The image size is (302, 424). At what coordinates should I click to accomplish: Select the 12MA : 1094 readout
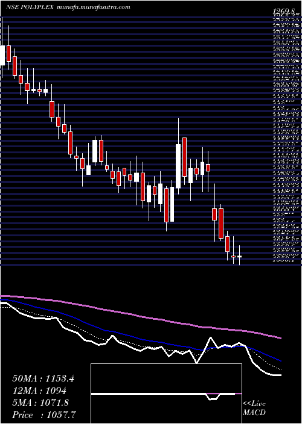pos(39,391)
